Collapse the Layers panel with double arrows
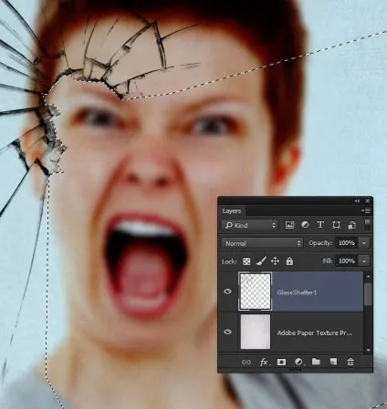Viewport: 387px width, 409px height. coord(357,201)
